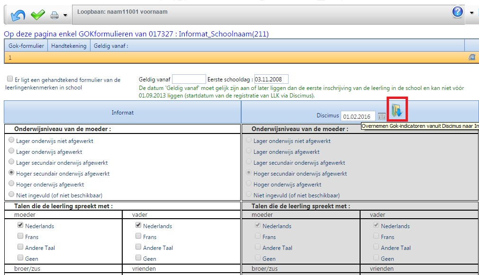The image size is (479, 275).
Task: Select 'Hoger onderwijs afgewerkt' in Informat column
Action: click(11, 184)
